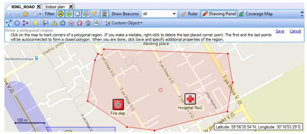Click the Abiding place map label
The width and height of the screenshot is (307, 134).
click(156, 44)
